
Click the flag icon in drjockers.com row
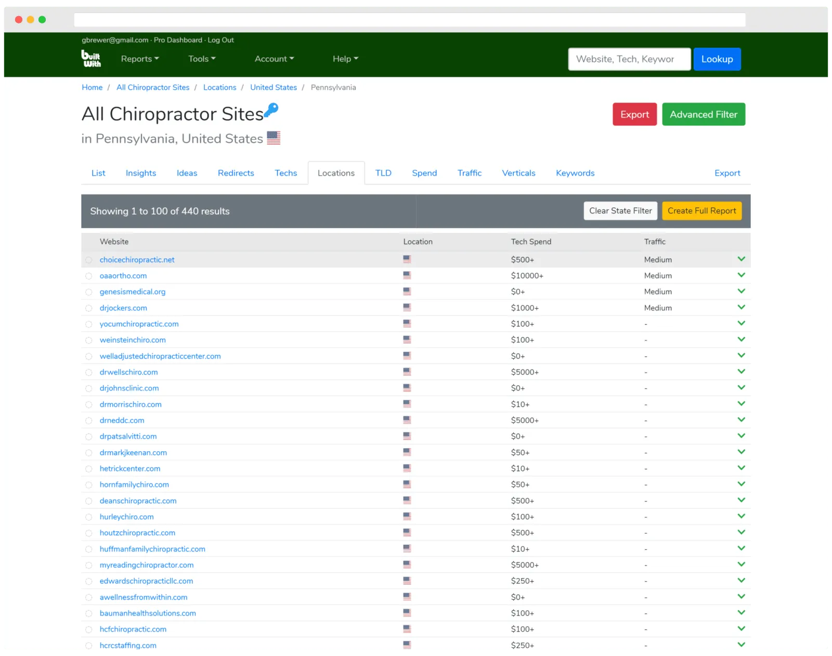pyautogui.click(x=407, y=308)
